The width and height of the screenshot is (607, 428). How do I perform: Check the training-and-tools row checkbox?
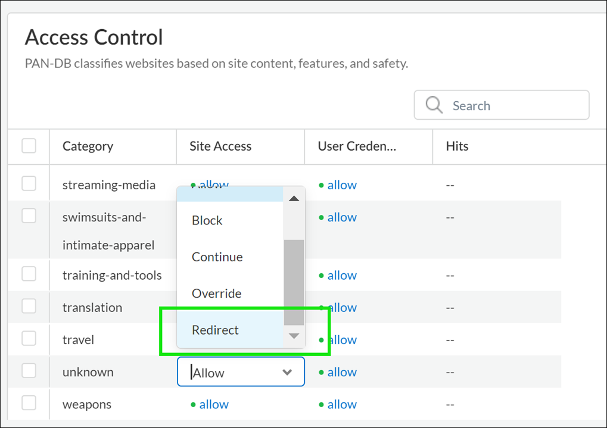click(29, 274)
